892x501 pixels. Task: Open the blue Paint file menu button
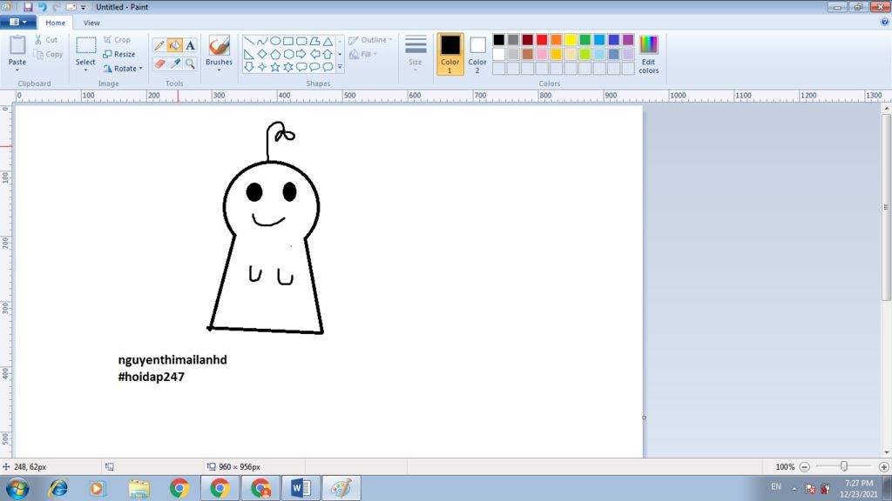18,22
